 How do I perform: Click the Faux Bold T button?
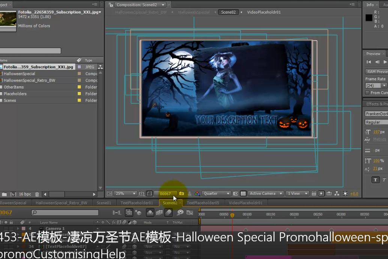point(375,180)
